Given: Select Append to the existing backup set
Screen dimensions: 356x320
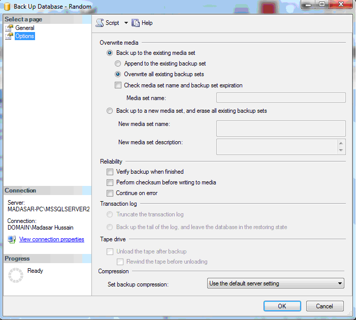Looking at the screenshot, I should coord(118,64).
